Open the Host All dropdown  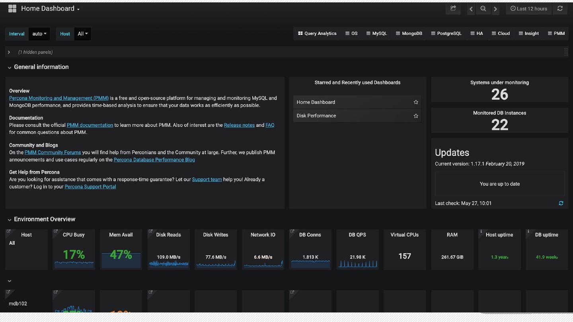coord(82,34)
